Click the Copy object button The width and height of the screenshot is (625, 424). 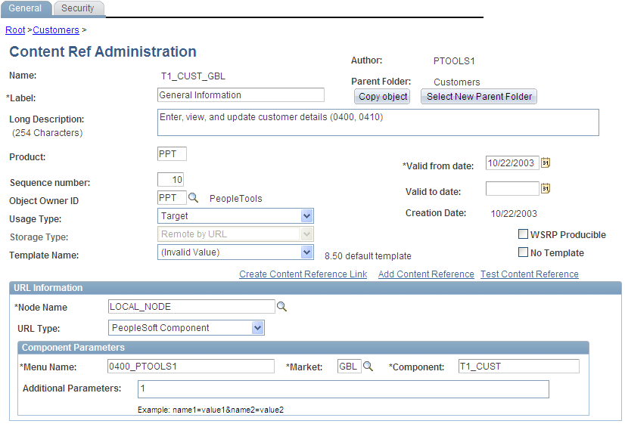[382, 97]
